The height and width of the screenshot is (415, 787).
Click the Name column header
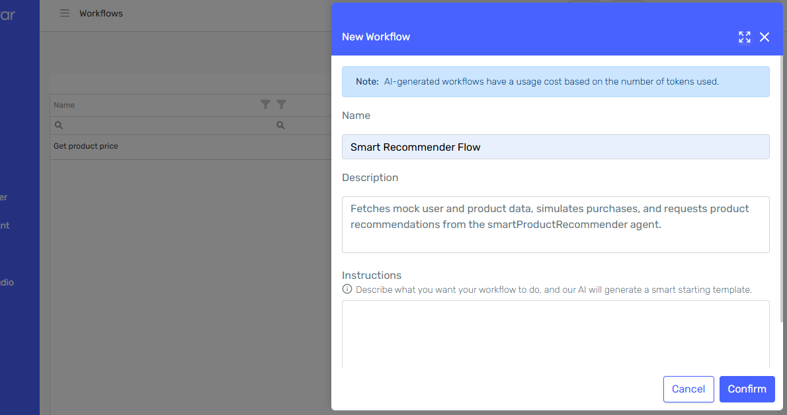click(64, 104)
